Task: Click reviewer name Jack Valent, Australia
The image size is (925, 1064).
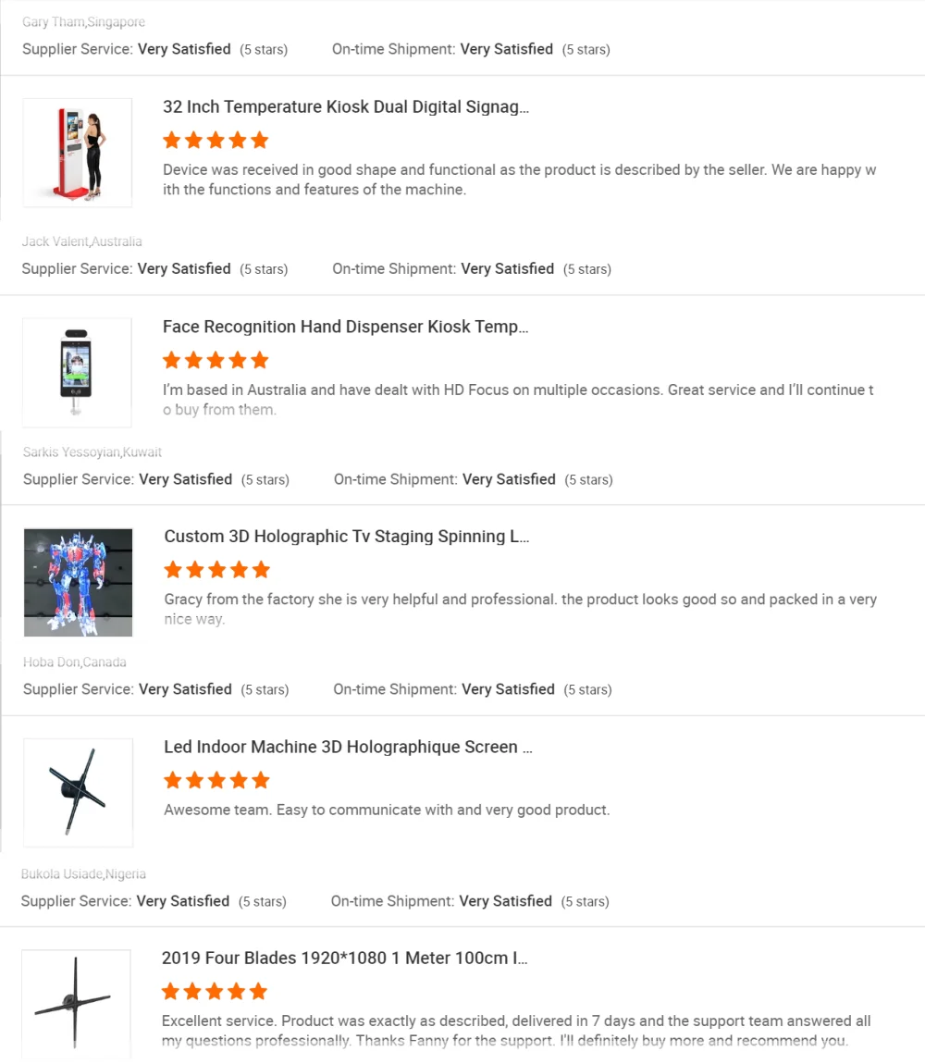Action: coord(82,241)
